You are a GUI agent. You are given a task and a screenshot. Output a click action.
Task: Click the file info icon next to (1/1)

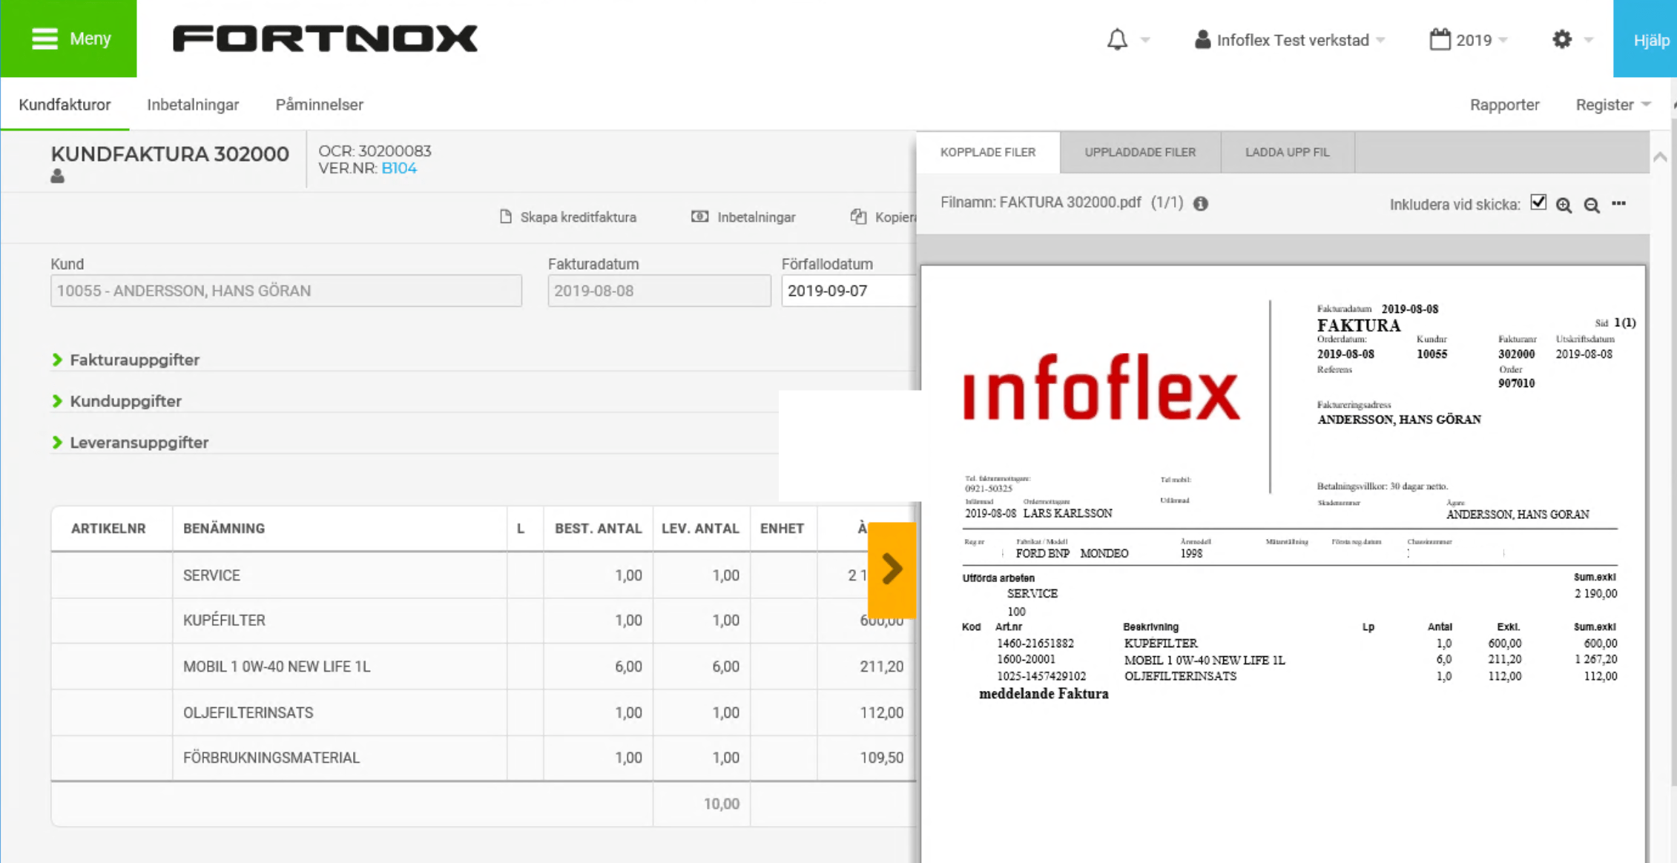(1201, 204)
